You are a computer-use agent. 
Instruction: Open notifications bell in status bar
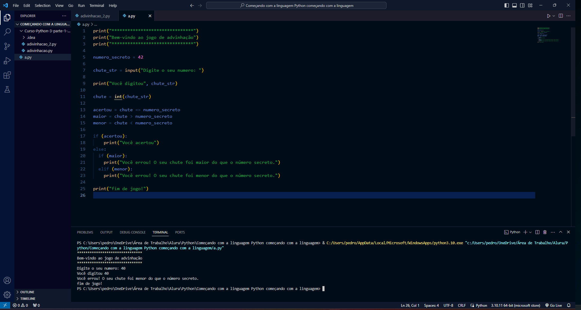click(x=569, y=305)
